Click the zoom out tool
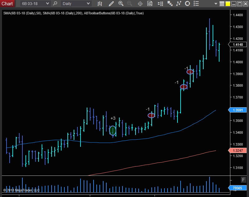Image resolution: width=249 pixels, height=197 pixels. [130, 3]
